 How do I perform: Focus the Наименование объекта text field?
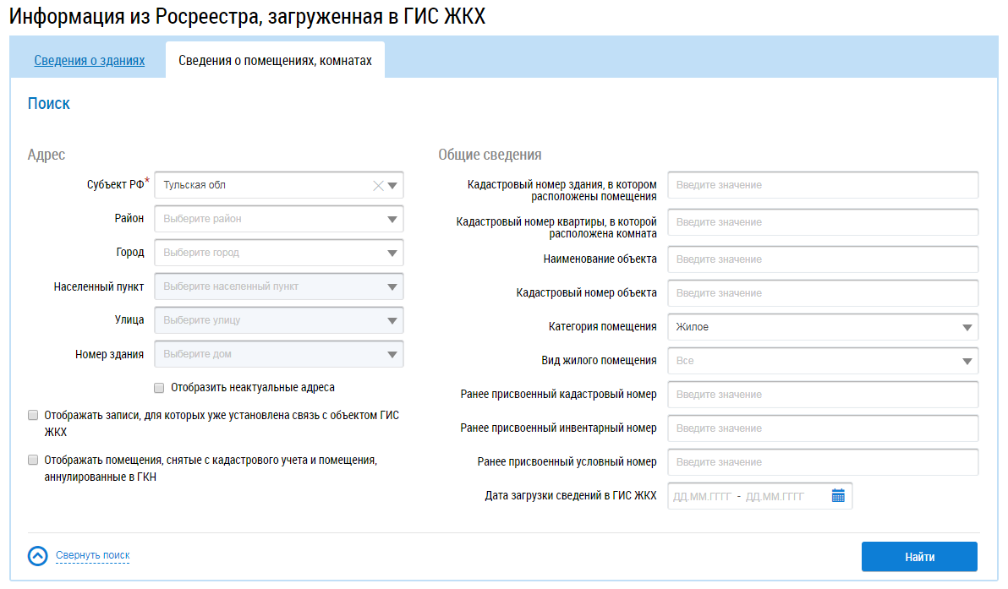(822, 259)
